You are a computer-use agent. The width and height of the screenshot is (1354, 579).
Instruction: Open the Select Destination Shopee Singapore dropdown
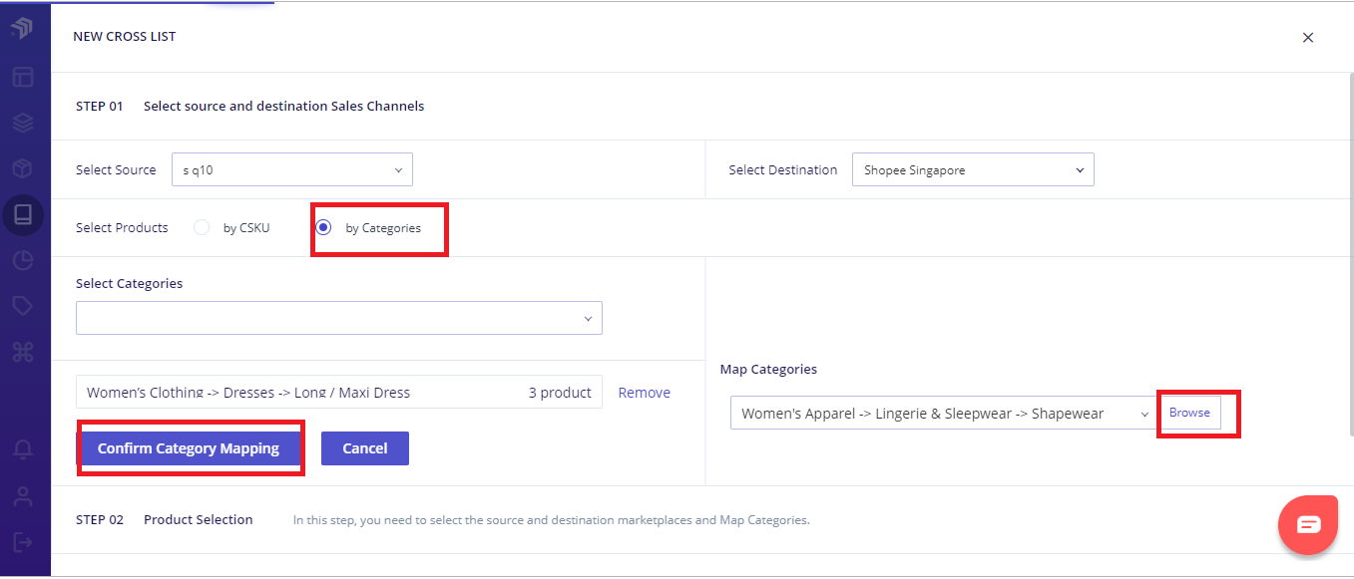pos(973,169)
